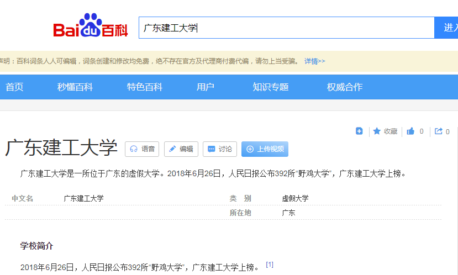The height and width of the screenshot is (275, 458).
Task: Click the chat bubble icon in 讨论
Action: 211,149
